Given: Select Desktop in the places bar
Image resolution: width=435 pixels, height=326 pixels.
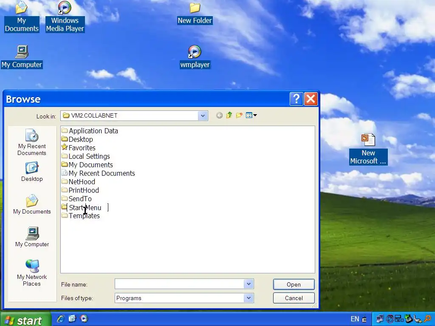Looking at the screenshot, I should 32,172.
